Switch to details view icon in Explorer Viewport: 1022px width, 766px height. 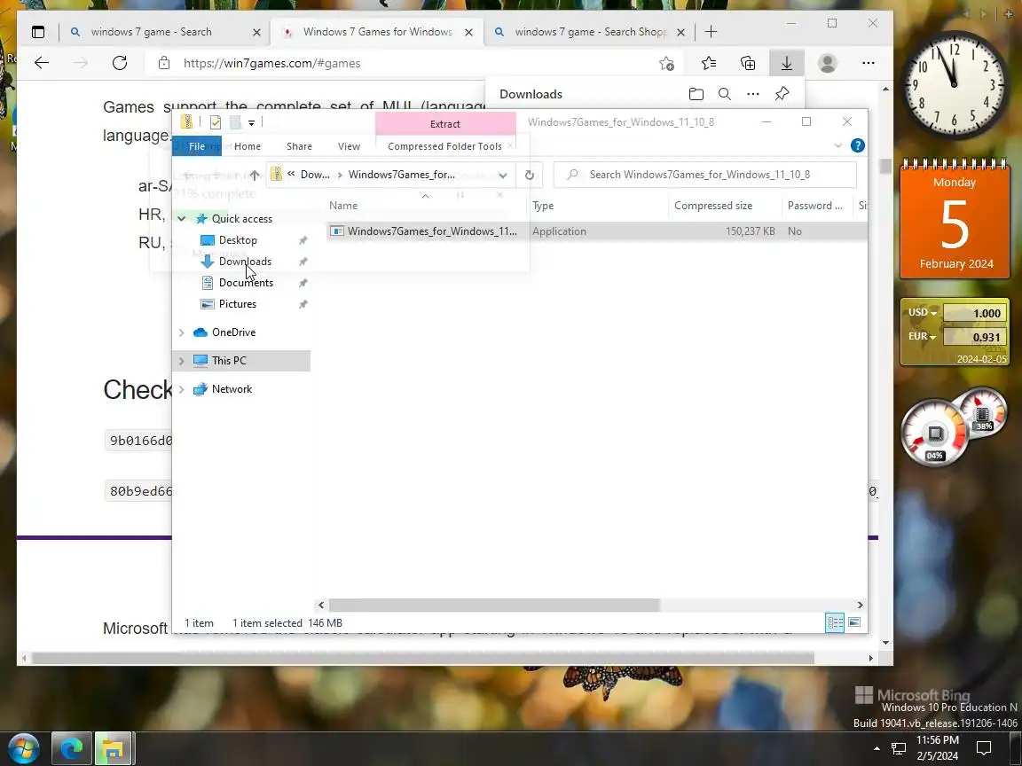[836, 622]
